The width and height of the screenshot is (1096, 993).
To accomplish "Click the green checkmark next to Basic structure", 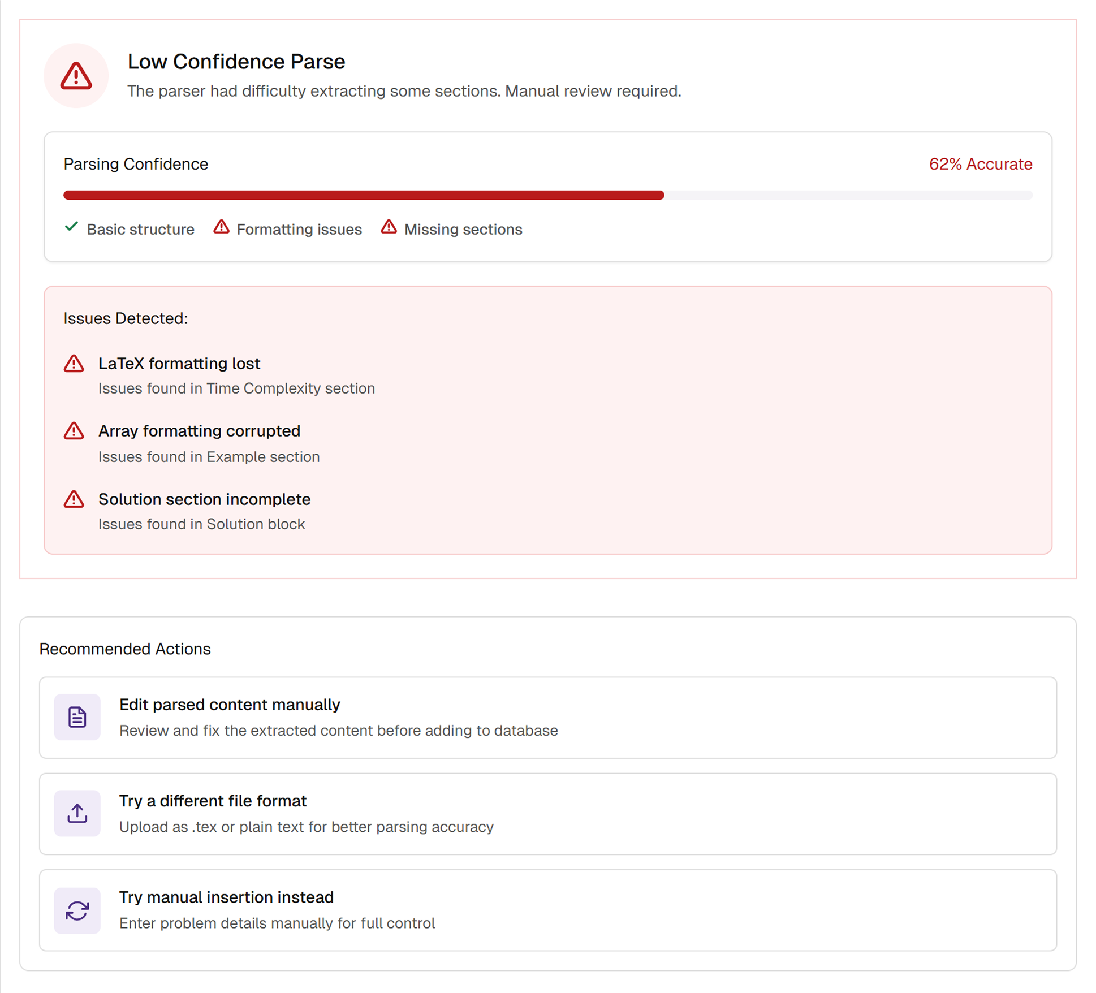I will click(x=71, y=227).
